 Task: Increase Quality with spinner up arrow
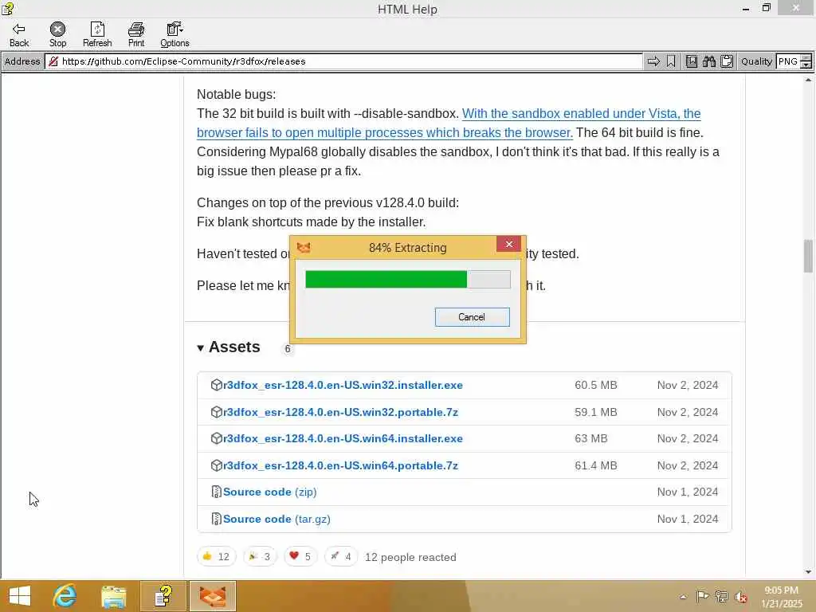[x=806, y=58]
